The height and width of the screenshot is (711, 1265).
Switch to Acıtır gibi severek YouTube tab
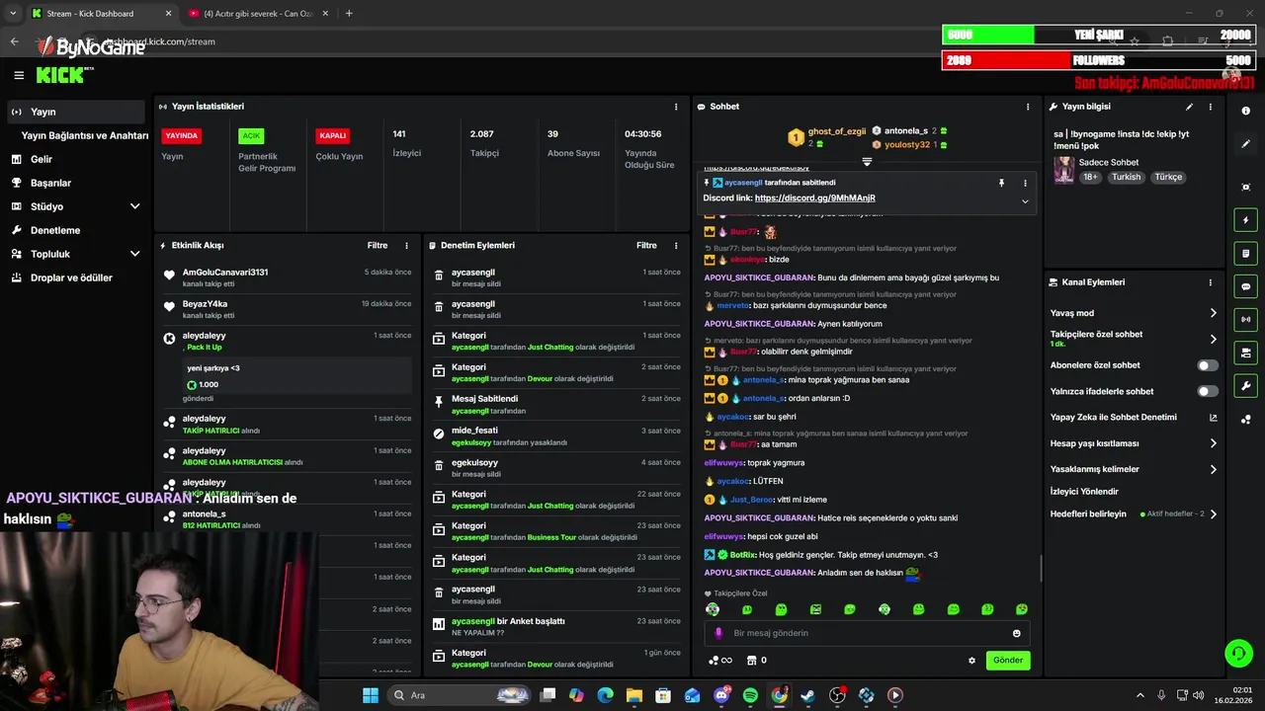(x=257, y=14)
